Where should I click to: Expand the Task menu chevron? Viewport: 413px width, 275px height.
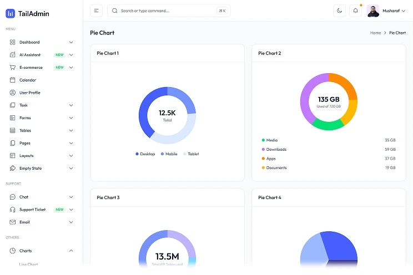coord(71,105)
